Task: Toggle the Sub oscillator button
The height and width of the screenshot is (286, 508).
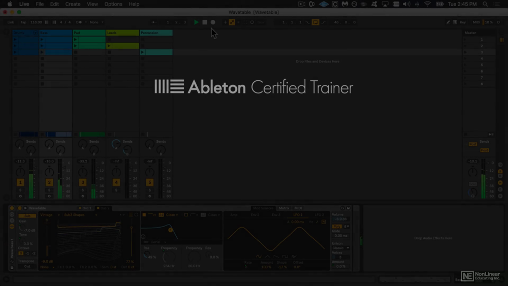Action: 27,216
